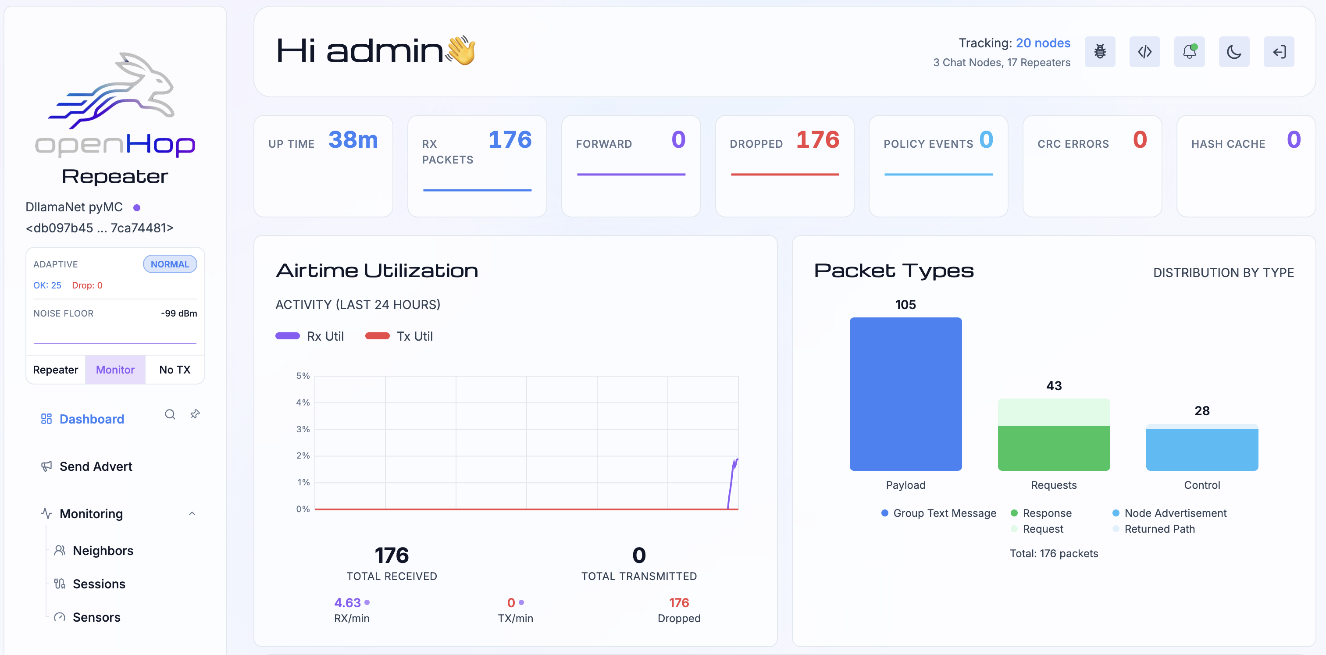Toggle the Request legend entry

pos(1037,529)
